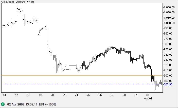Click the date label 27 on time axis
This screenshot has width=178, height=108.
pyautogui.click(x=112, y=95)
